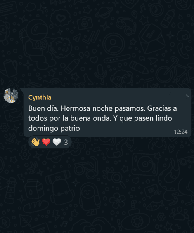The height and width of the screenshot is (233, 194).
Task: Select the white heart reaction
Action: (57, 142)
